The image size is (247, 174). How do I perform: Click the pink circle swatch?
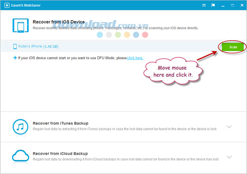point(145,35)
